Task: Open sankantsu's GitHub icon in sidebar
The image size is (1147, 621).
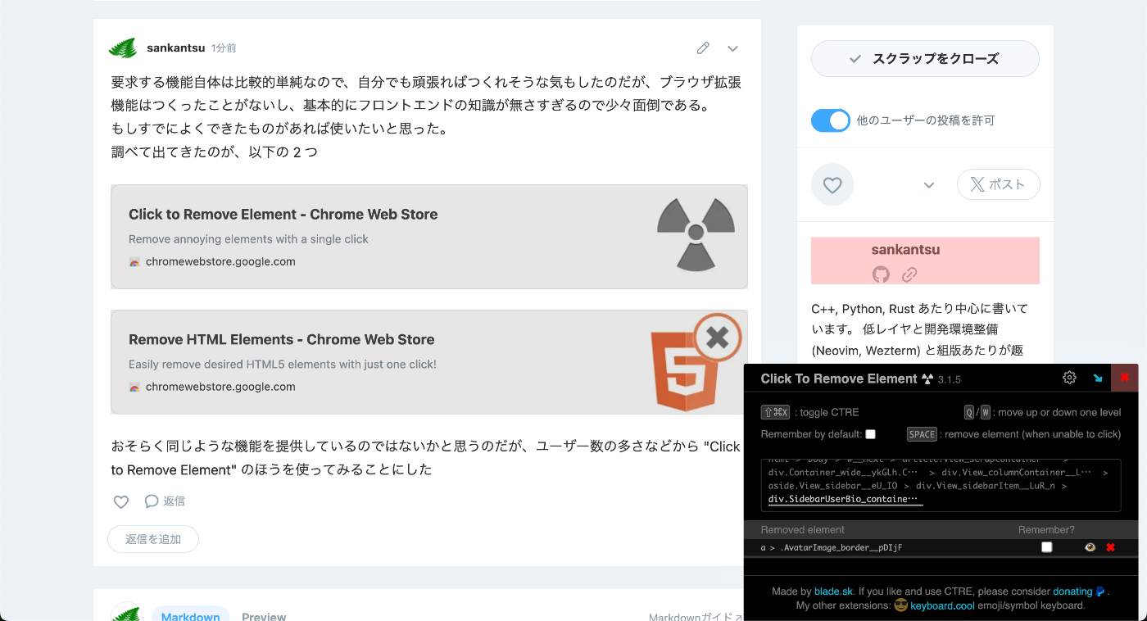Action: [x=881, y=274]
